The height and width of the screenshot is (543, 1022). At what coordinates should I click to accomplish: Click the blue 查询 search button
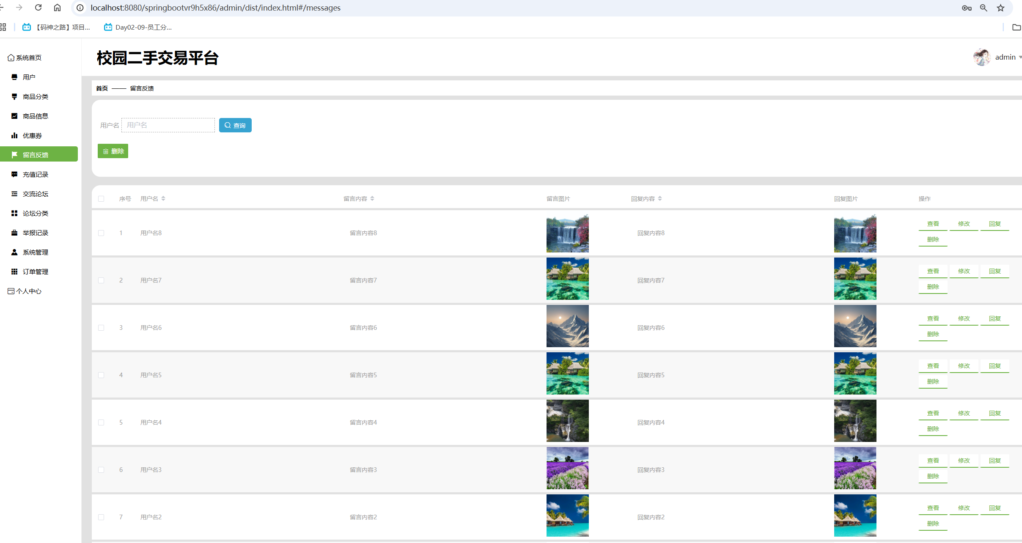[x=235, y=125]
